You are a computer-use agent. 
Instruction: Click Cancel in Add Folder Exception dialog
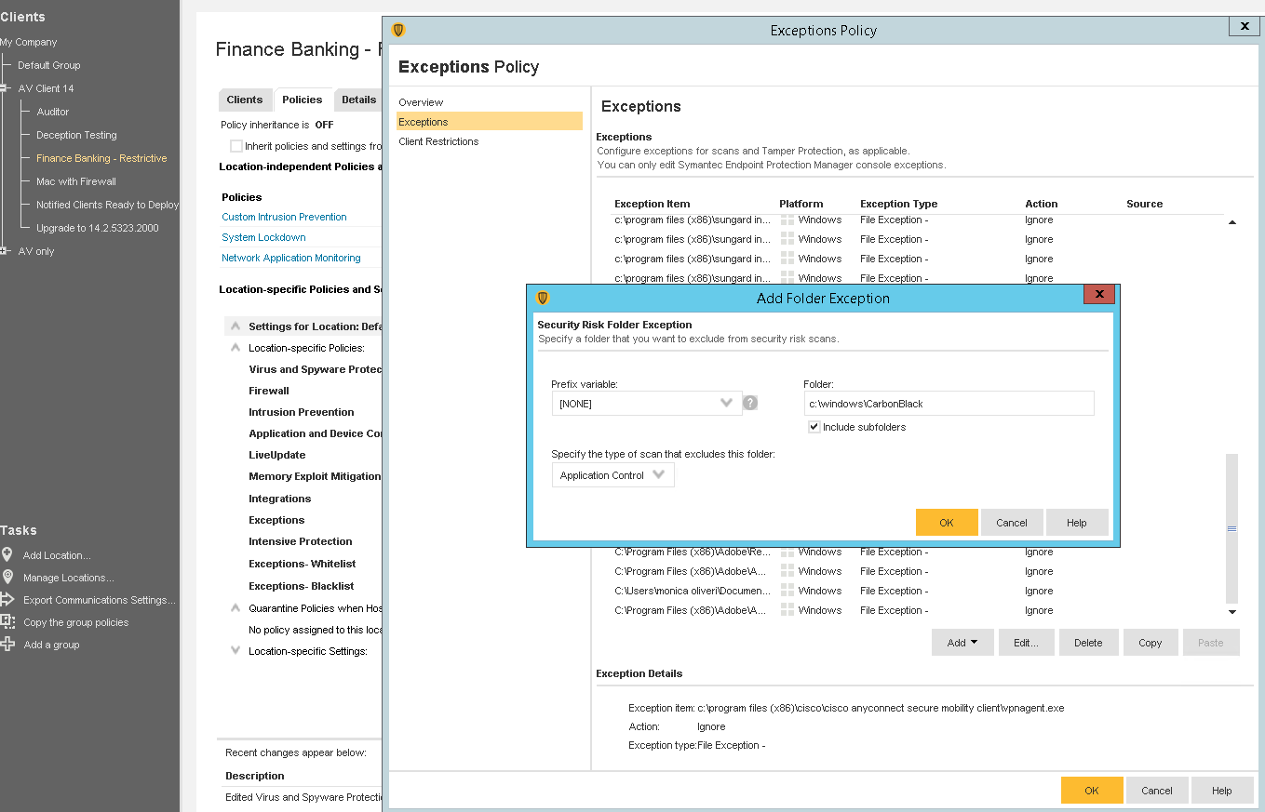pyautogui.click(x=1012, y=523)
